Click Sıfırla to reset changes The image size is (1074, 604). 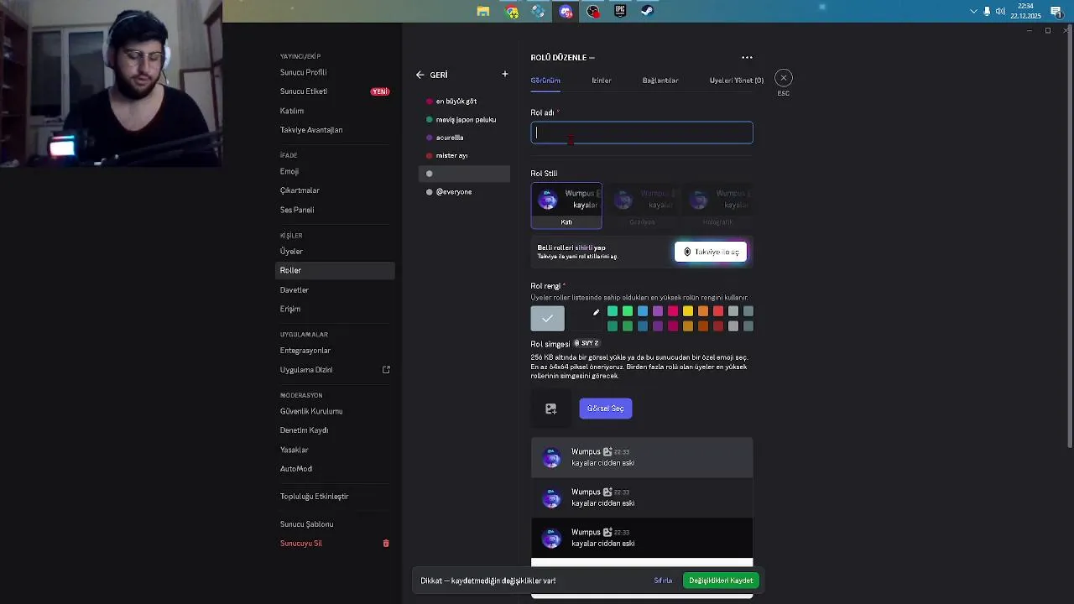663,581
